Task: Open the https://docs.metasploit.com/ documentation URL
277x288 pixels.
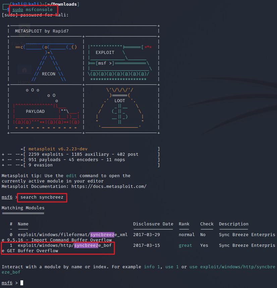Action: click(x=109, y=187)
